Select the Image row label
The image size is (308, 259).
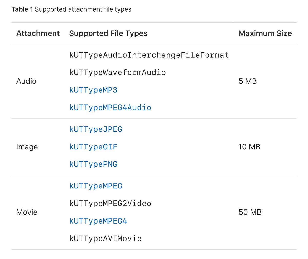click(x=27, y=147)
